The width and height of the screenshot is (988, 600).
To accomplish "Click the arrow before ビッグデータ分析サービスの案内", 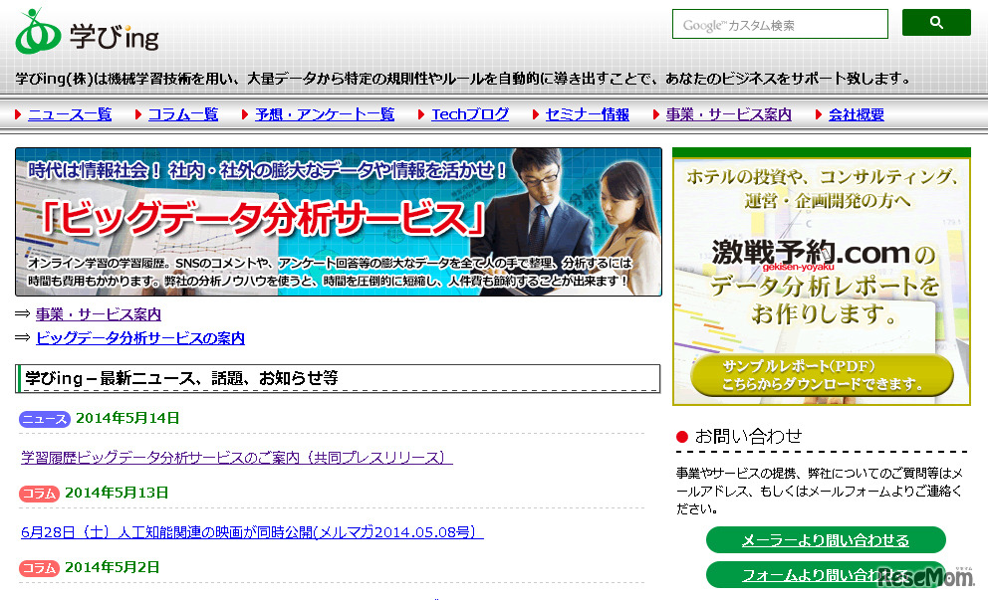I will [22, 338].
